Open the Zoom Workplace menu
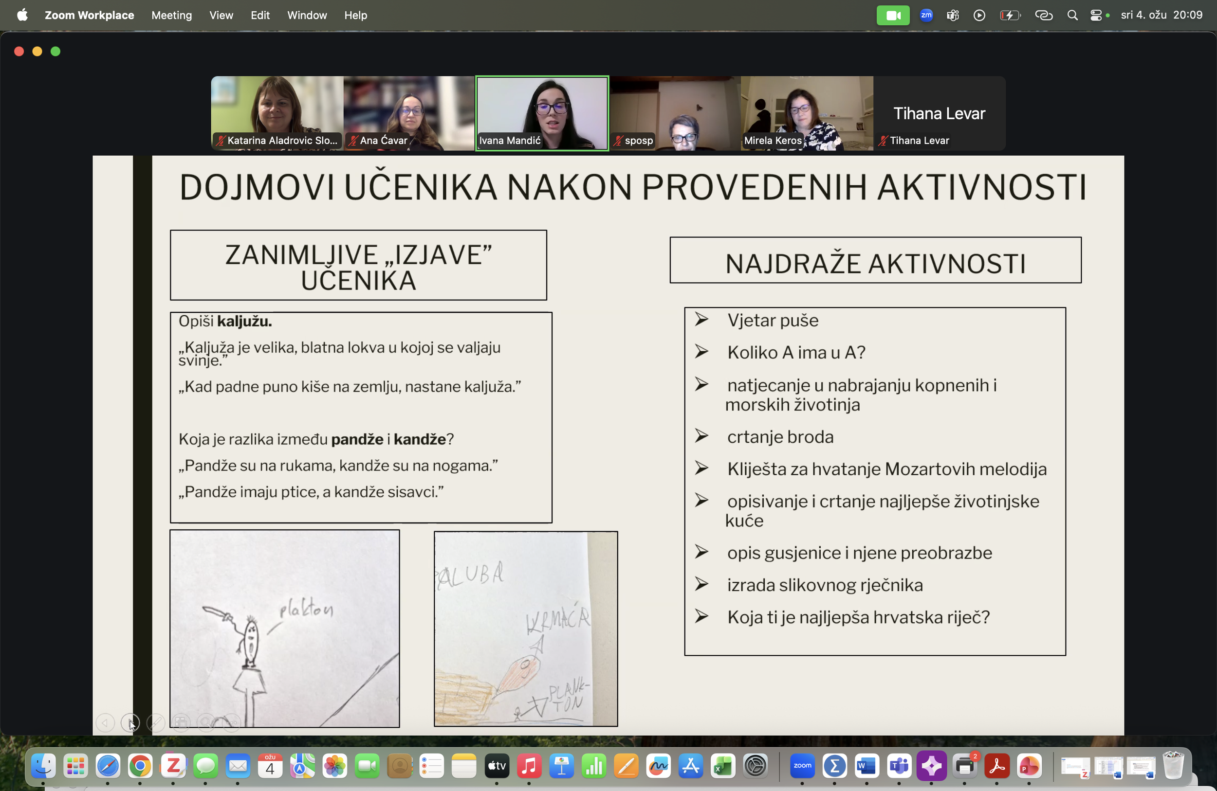 [x=90, y=15]
